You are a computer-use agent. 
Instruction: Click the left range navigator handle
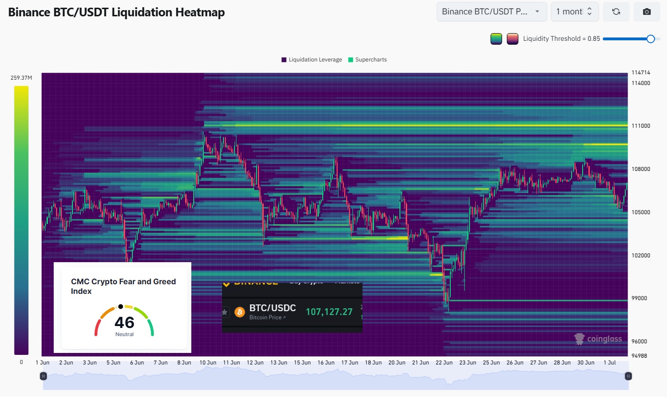pyautogui.click(x=43, y=376)
